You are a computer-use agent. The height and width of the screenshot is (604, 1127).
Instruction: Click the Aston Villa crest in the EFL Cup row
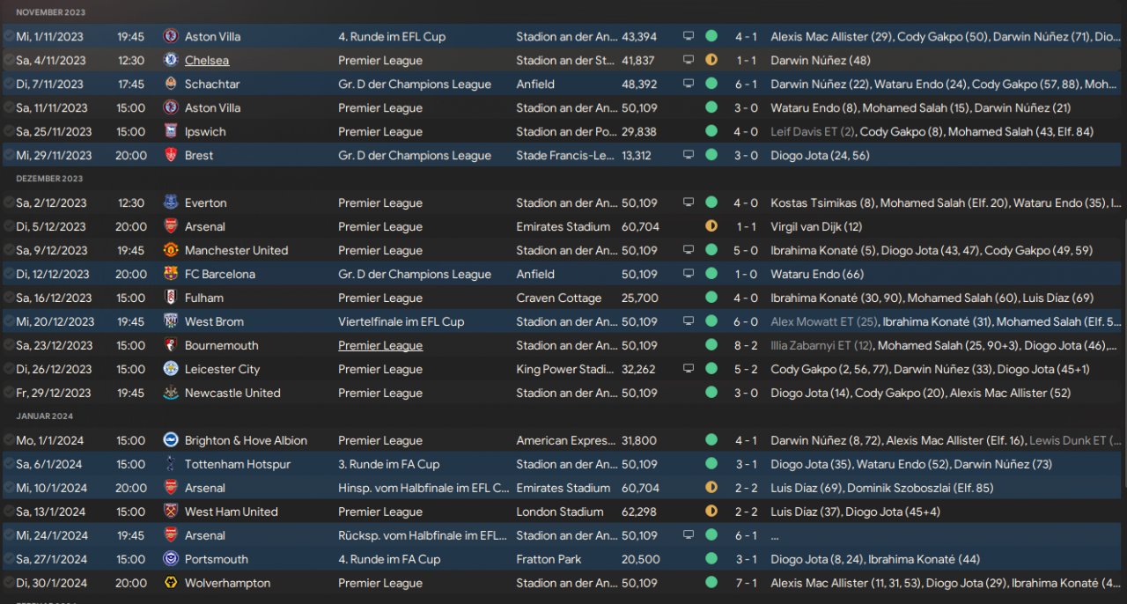(171, 36)
